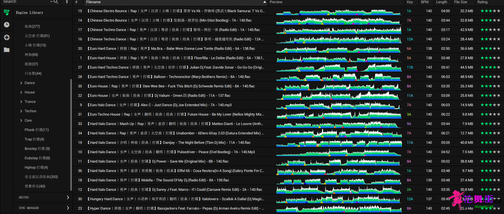This screenshot has width=504, height=214.
Task: Preview waveform of Julian Dj Go Go Go track
Action: (339, 68)
